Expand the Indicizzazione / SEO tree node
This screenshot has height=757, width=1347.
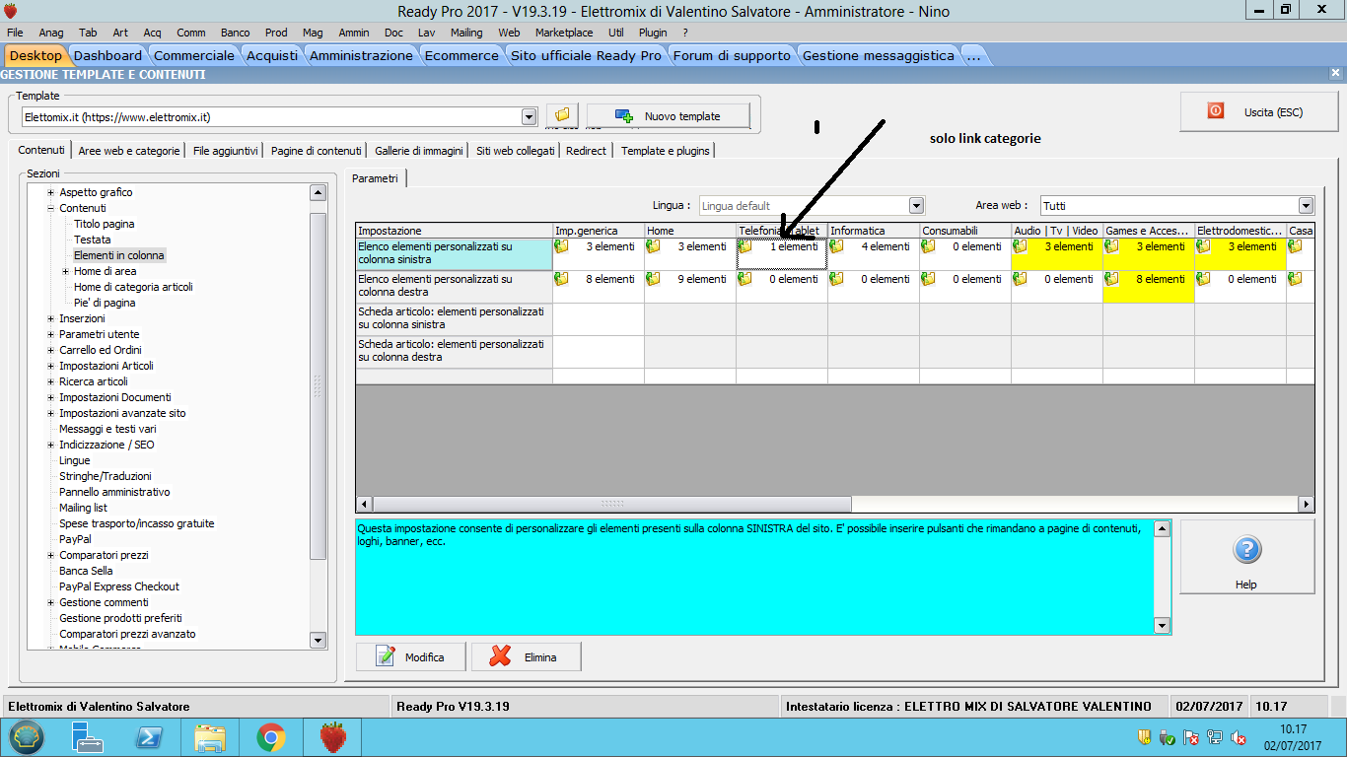point(50,445)
